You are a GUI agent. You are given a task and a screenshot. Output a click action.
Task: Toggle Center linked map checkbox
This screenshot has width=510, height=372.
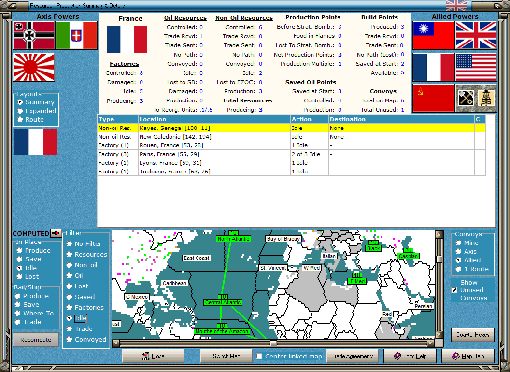tap(259, 357)
